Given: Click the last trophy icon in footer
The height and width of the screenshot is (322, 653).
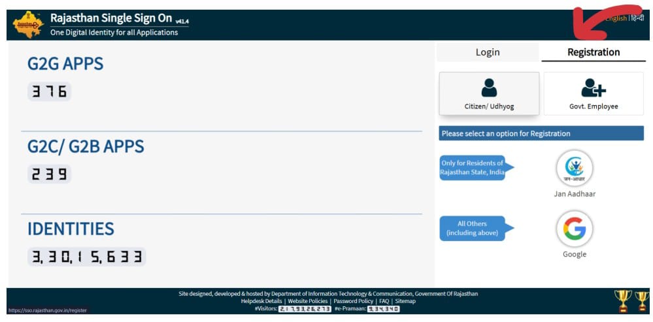Looking at the screenshot, I should coord(642,302).
